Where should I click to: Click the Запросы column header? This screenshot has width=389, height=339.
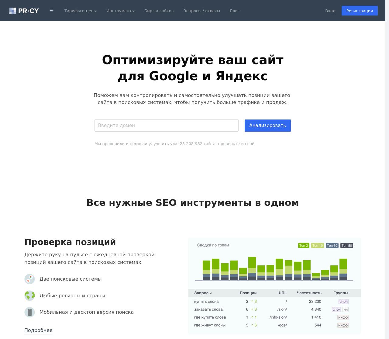point(203,293)
